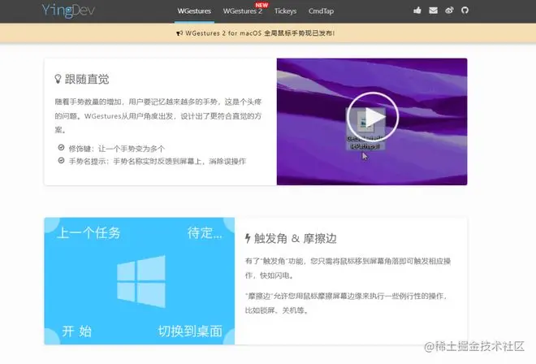Click the check icon beside 修饰键

(x=61, y=148)
